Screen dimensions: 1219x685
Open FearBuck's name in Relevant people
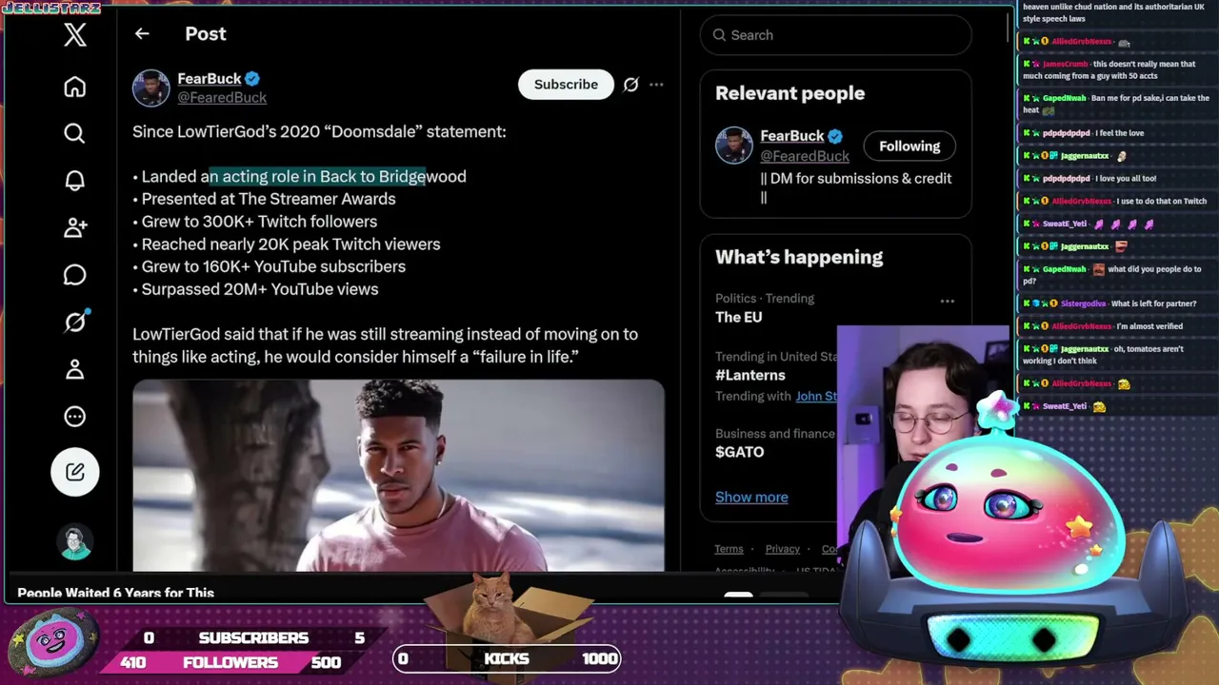coord(791,136)
